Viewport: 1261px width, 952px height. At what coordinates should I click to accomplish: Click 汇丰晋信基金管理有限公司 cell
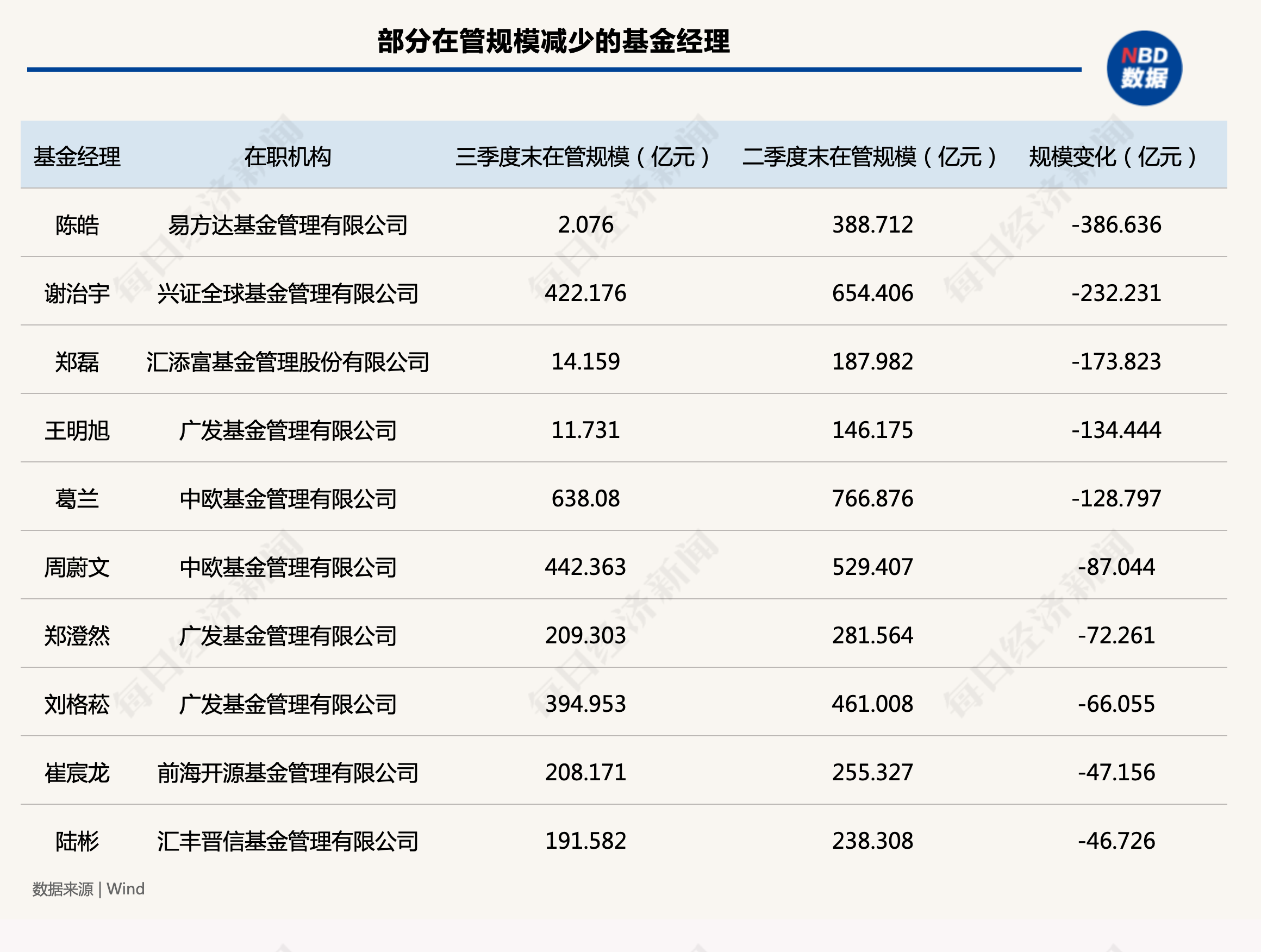coord(288,841)
